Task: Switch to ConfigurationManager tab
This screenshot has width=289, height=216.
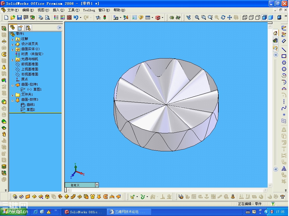Action: tap(28, 28)
